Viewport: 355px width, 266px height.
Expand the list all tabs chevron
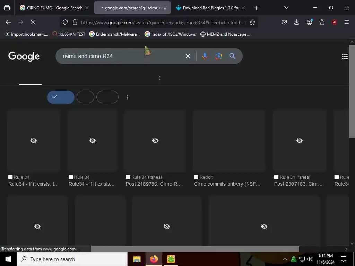[286, 8]
